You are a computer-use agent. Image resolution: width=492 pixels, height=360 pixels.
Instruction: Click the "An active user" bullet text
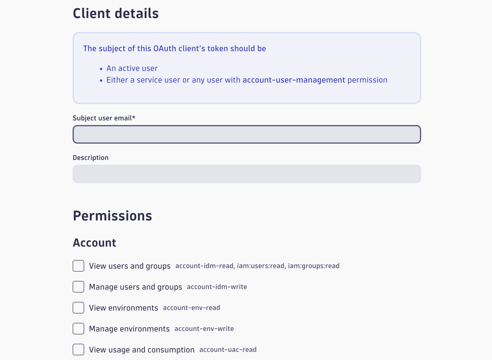(x=132, y=68)
